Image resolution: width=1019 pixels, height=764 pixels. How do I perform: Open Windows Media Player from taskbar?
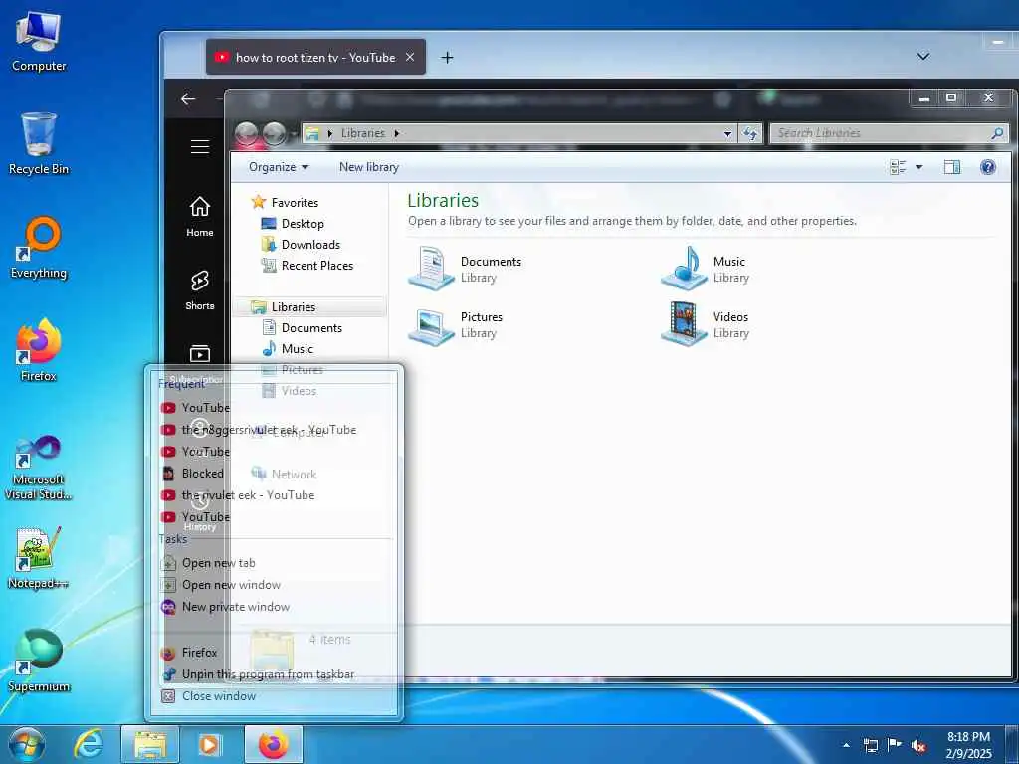point(209,744)
